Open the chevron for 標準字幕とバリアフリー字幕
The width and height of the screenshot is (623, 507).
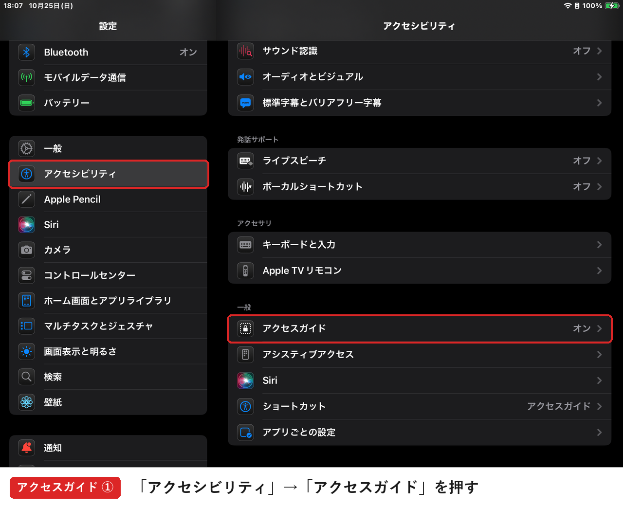pos(599,103)
